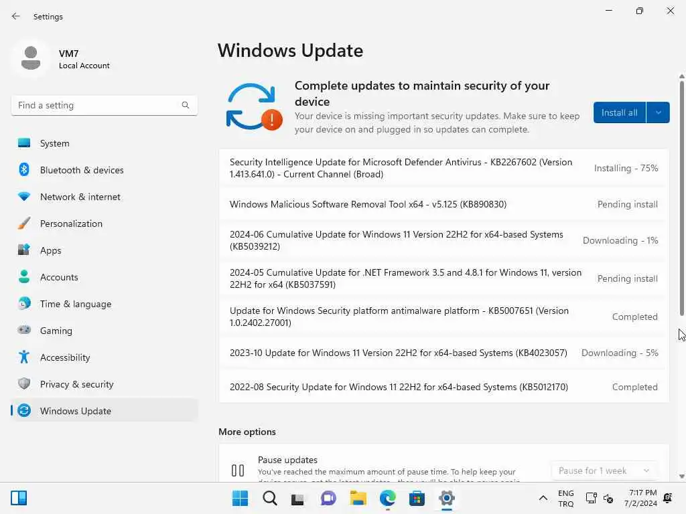Click the network status tray icon

(591, 498)
